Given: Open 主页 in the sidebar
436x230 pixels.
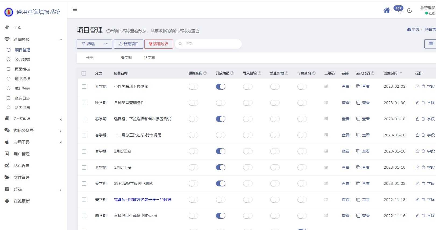Looking at the screenshot, I should [x=18, y=28].
